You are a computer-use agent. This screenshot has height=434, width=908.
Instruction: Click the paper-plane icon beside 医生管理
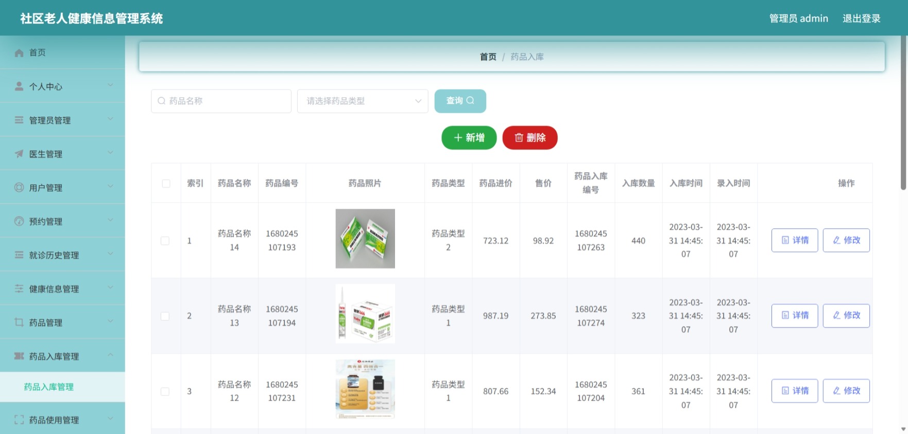coord(19,154)
